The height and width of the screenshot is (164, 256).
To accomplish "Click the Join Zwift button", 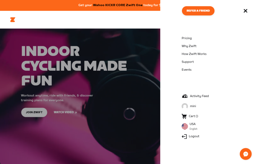I will pos(34,112).
